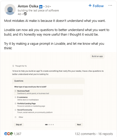Click the LinkedIn badge beside author name
This screenshot has width=117, height=137.
pos(41,7)
